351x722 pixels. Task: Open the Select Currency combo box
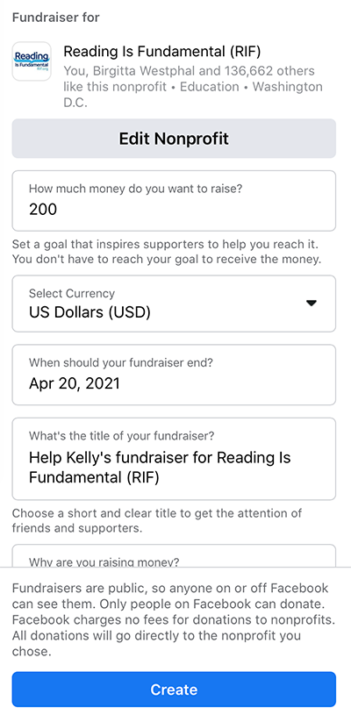(174, 304)
